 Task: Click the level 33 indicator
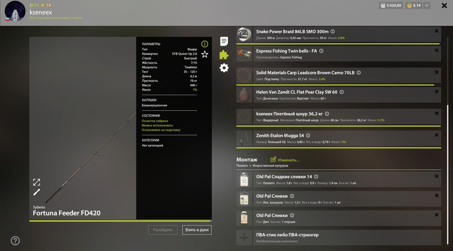point(34,5)
